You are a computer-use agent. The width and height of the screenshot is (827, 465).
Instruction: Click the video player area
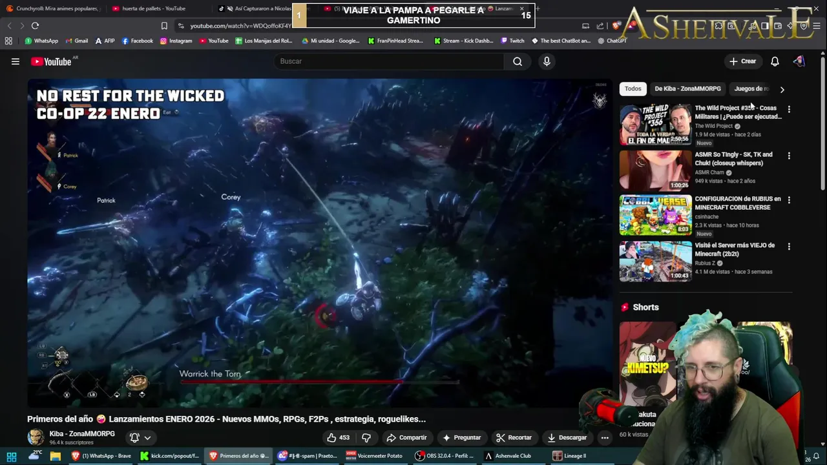[x=320, y=243]
